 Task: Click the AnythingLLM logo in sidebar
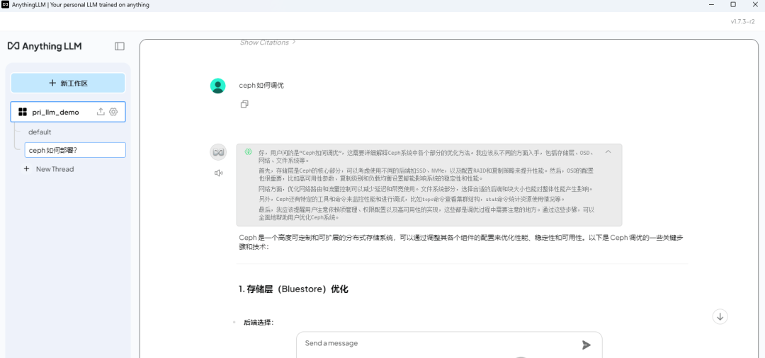click(45, 46)
